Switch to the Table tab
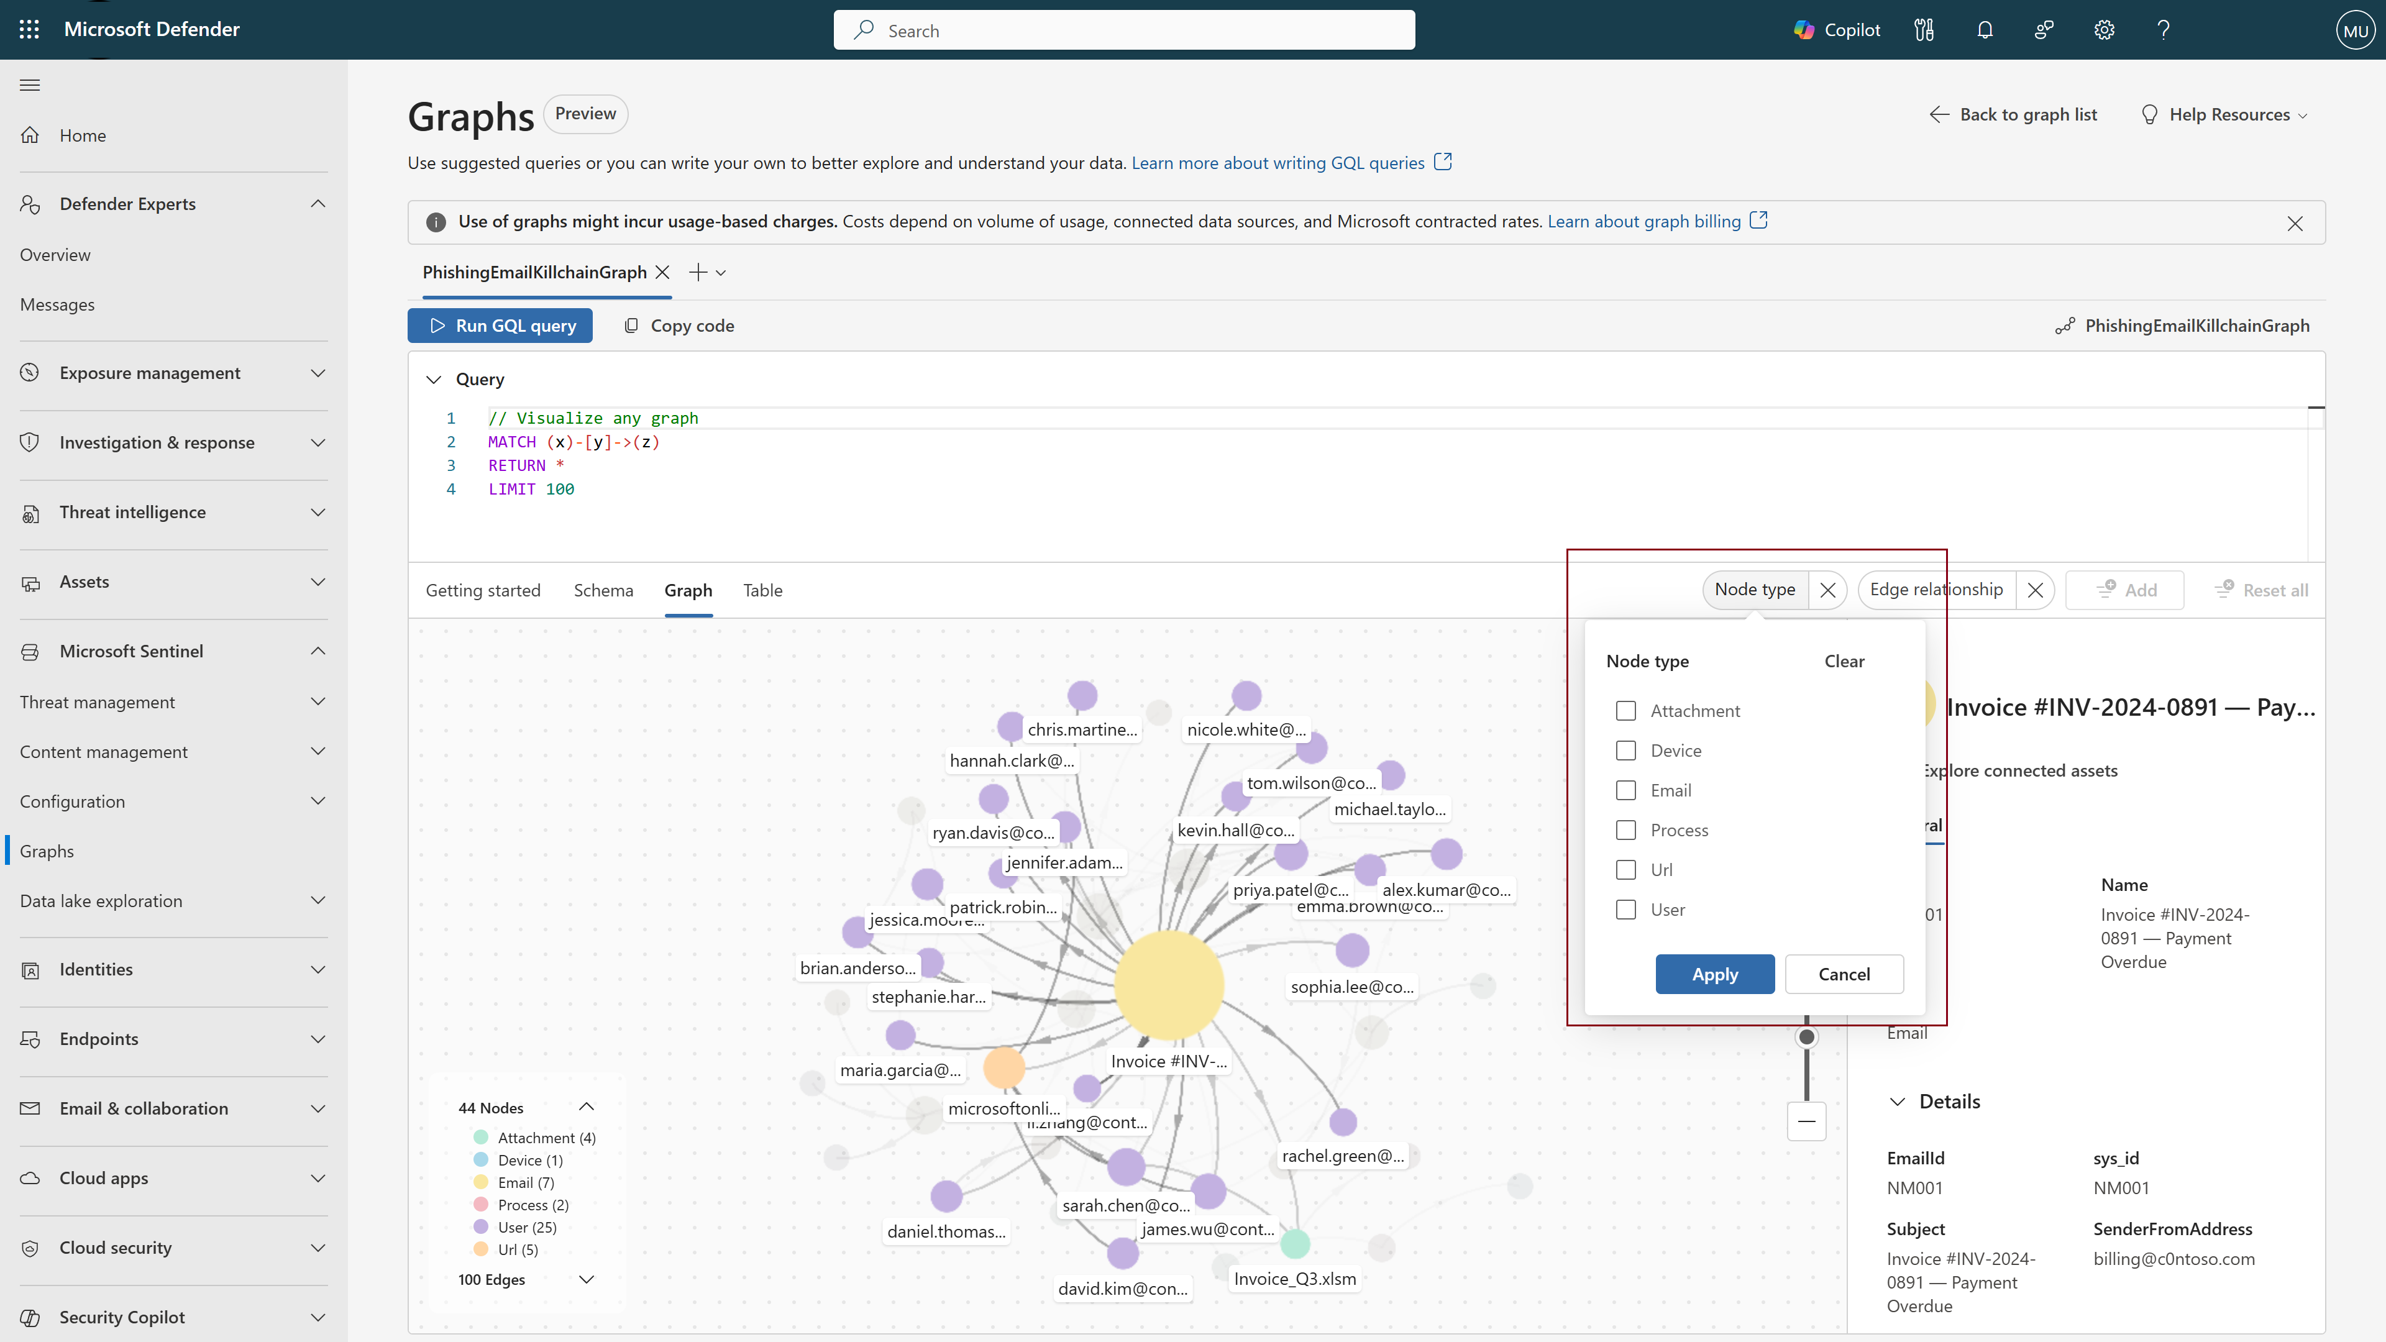 click(x=762, y=590)
